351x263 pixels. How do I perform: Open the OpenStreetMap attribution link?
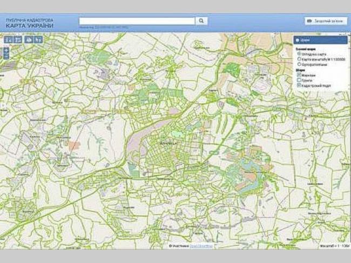[201, 246]
